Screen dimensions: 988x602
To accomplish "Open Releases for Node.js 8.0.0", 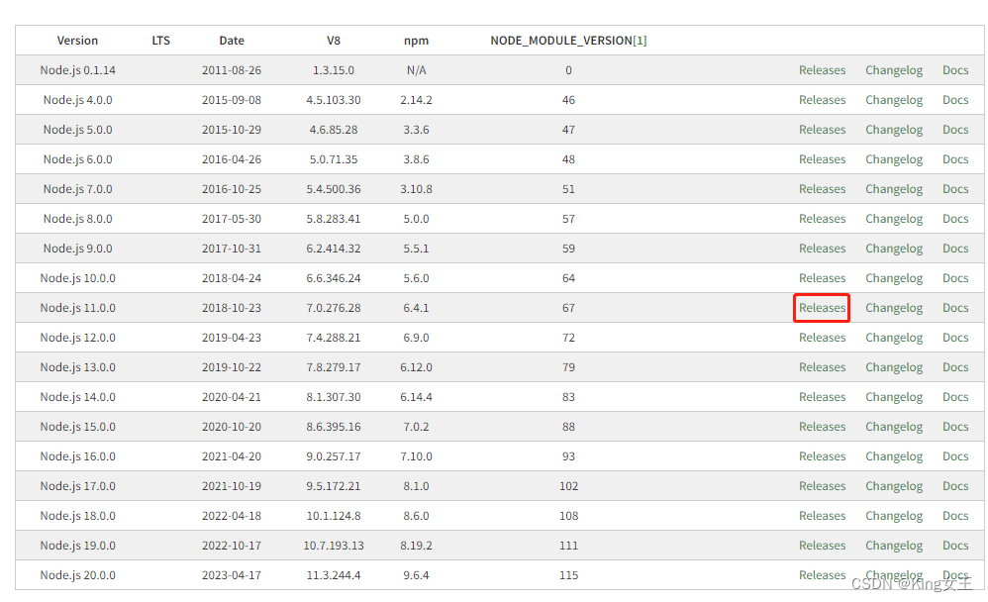I will point(822,218).
